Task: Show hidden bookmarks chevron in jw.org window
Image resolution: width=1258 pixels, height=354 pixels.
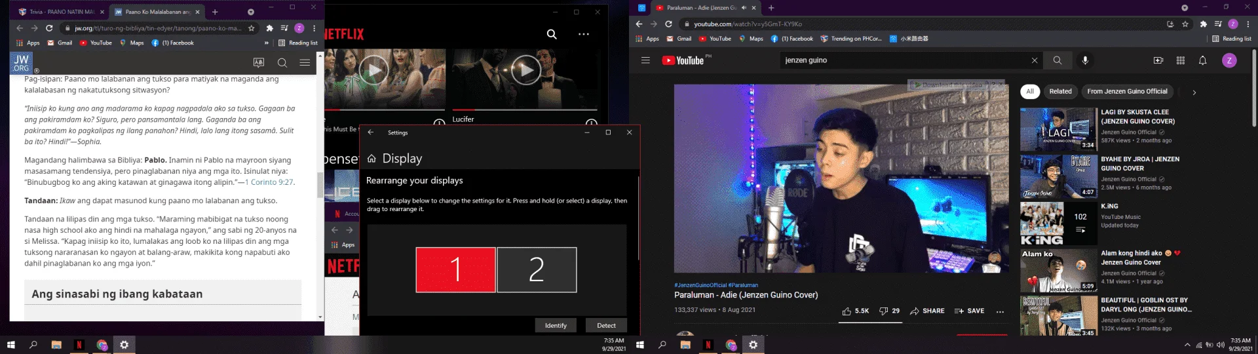Action: 266,43
